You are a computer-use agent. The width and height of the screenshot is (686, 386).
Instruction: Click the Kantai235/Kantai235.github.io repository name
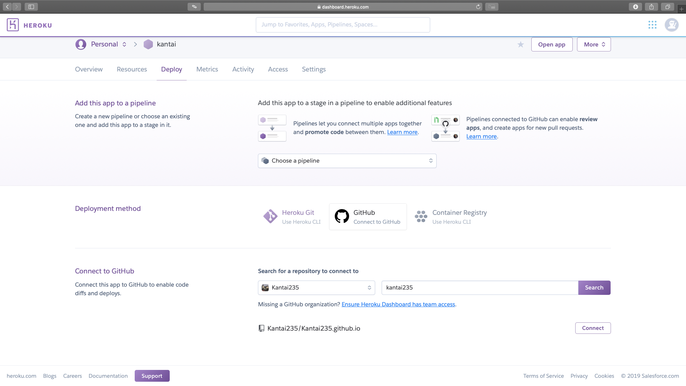pyautogui.click(x=314, y=328)
